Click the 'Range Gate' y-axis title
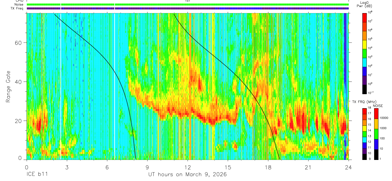392x181 pixels. coord(9,87)
